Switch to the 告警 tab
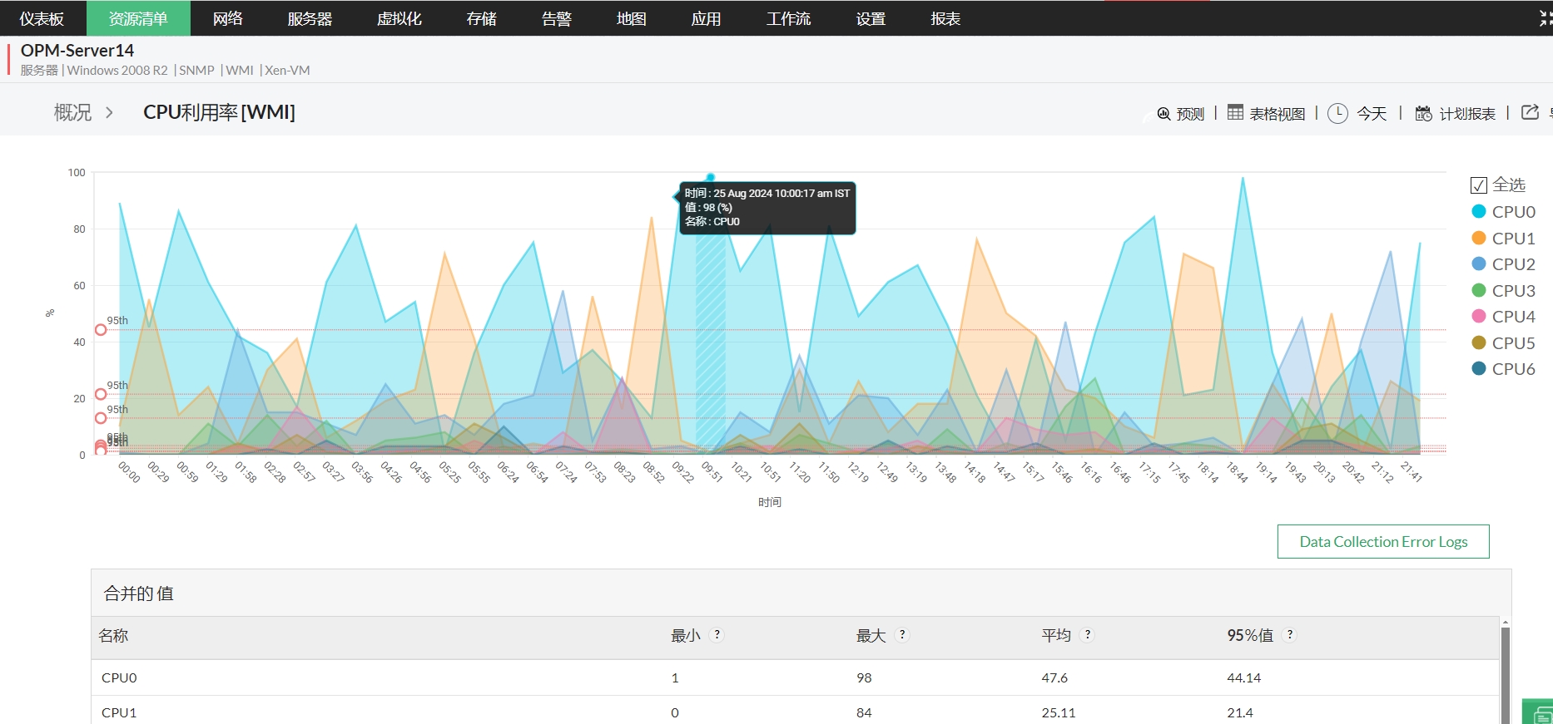 [556, 18]
